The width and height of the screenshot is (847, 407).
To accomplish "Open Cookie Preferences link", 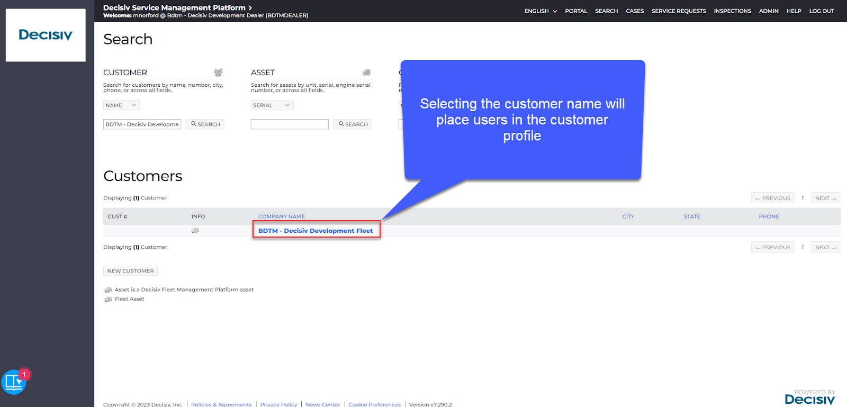I will click(375, 404).
